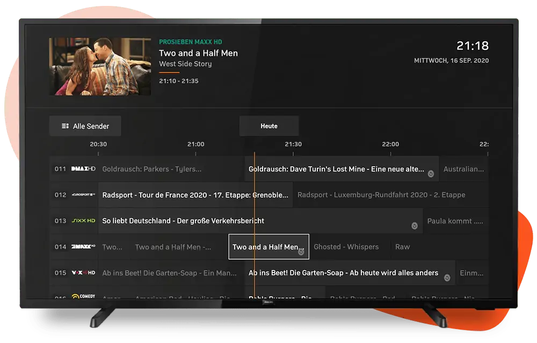
Task: Click channel number 013
Action: [60, 220]
